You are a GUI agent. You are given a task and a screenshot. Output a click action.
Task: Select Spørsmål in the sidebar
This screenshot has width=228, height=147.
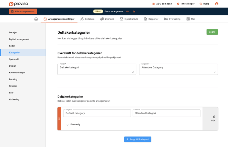[14, 59]
